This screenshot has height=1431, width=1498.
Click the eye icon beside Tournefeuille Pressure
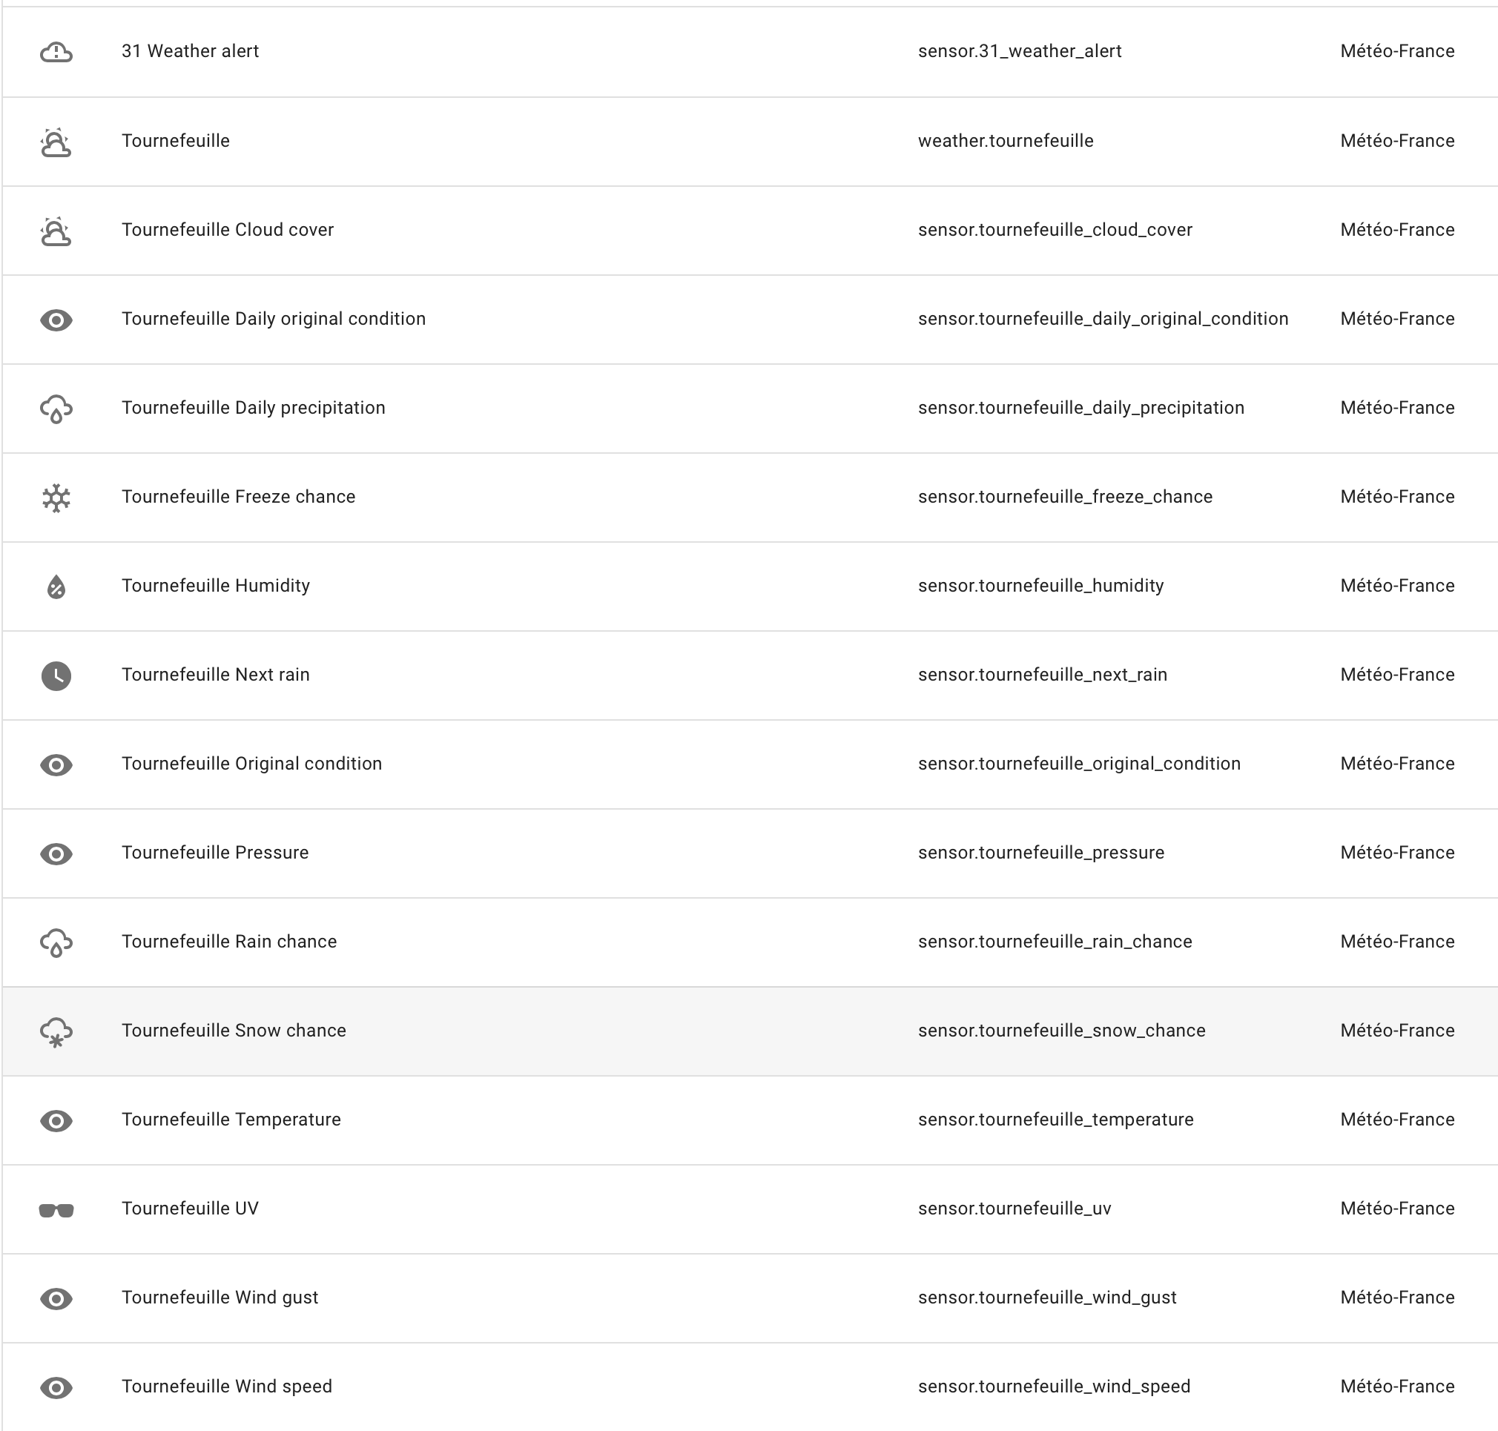point(56,853)
